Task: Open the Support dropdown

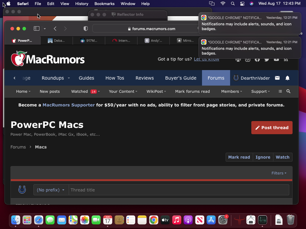Action: (260, 92)
